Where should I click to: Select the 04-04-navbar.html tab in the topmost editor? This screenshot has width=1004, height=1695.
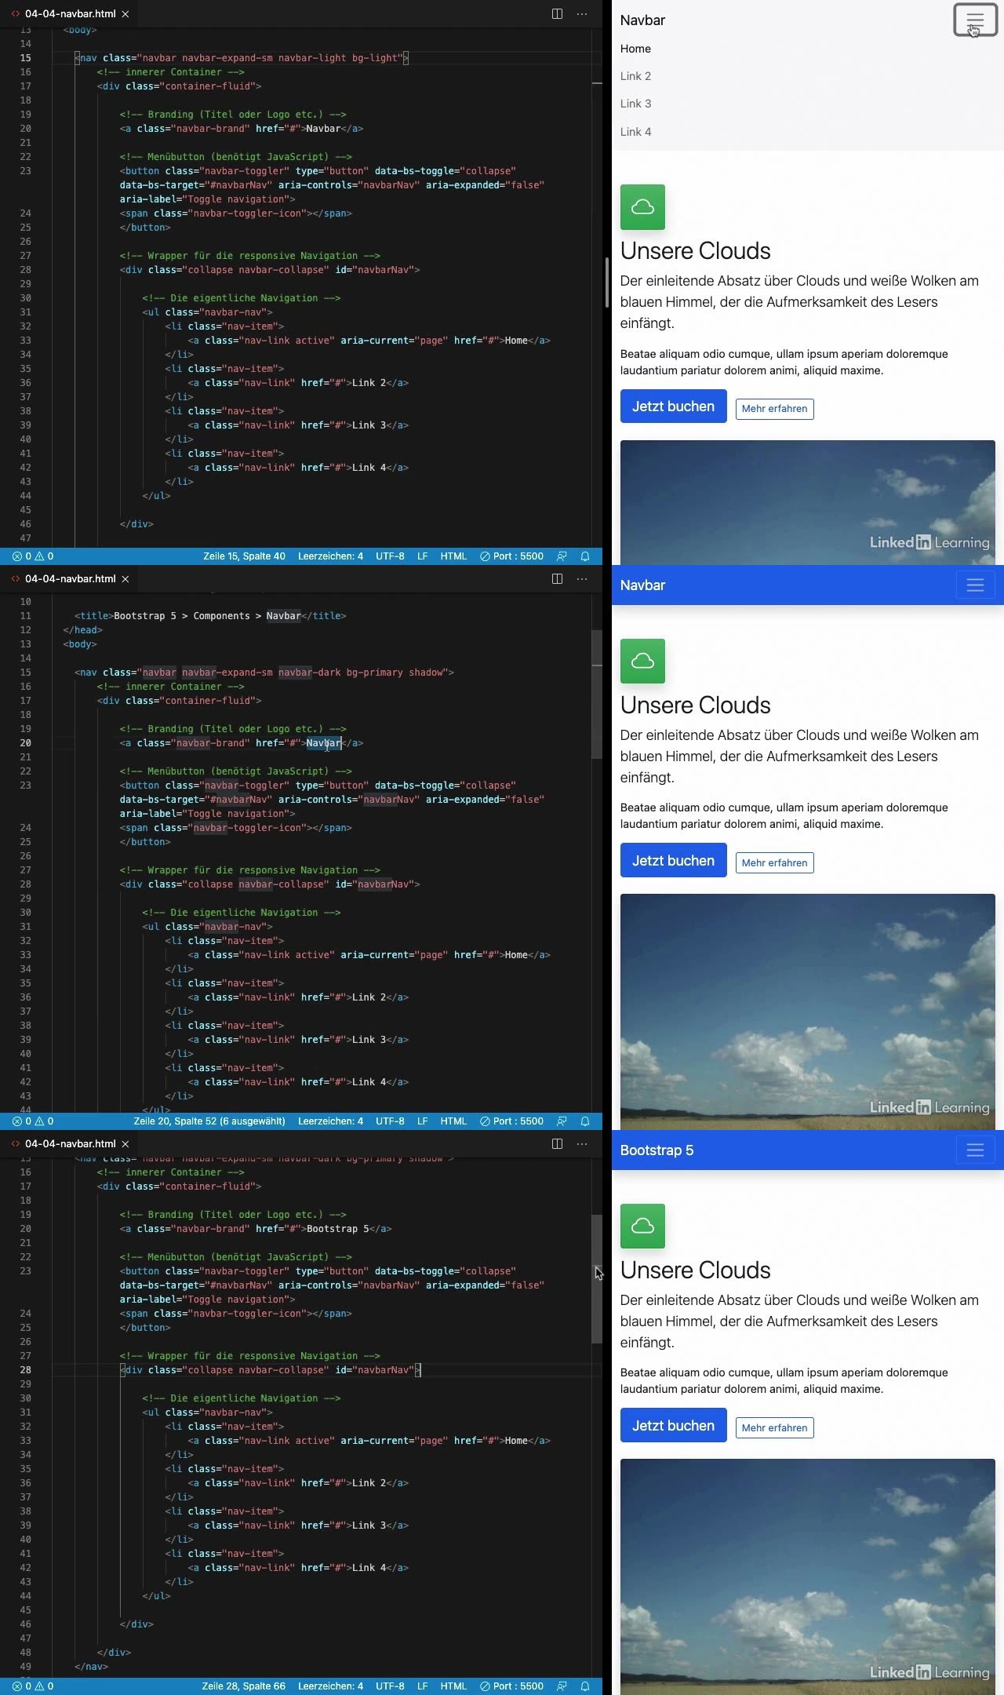click(x=69, y=14)
